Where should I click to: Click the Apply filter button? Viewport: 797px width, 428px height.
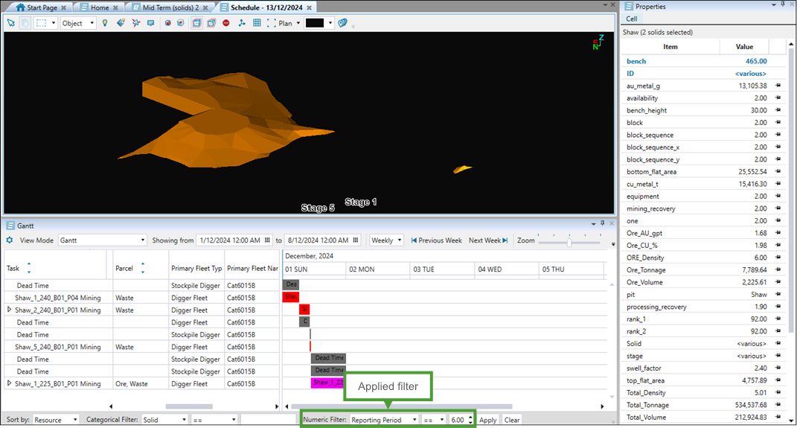click(487, 420)
